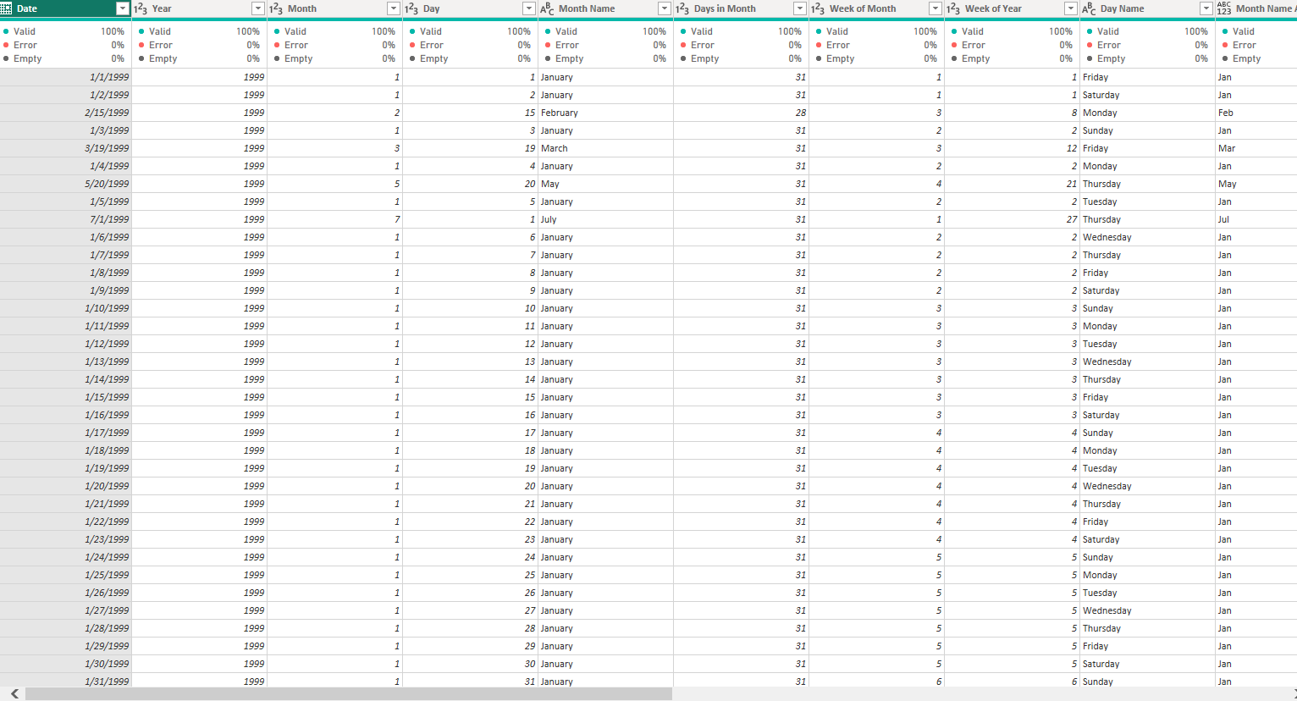Viewport: 1297px width, 701px height.
Task: Click the scroll left arrow
Action: [14, 693]
